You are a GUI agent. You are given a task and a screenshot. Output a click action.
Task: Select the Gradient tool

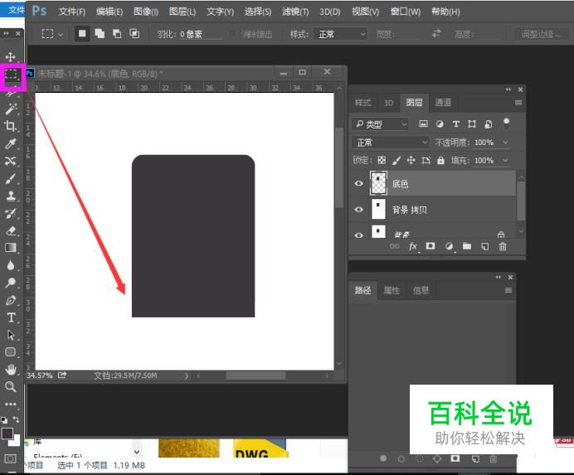click(11, 248)
